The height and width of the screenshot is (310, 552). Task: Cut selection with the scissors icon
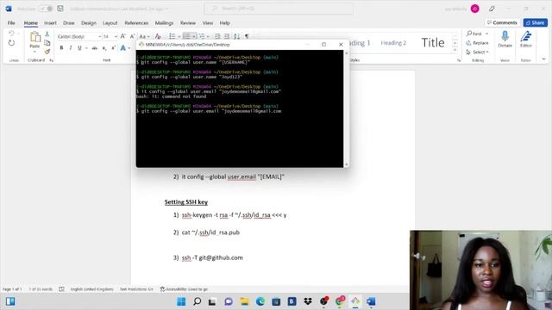click(x=47, y=34)
